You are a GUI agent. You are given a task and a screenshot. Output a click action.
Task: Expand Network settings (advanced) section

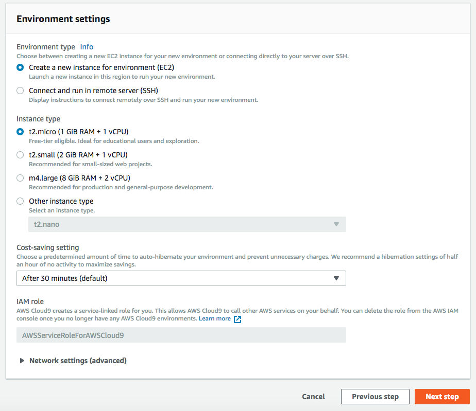click(x=77, y=361)
